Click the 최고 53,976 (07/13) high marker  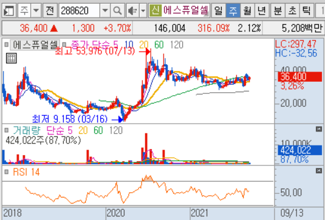click(95, 52)
